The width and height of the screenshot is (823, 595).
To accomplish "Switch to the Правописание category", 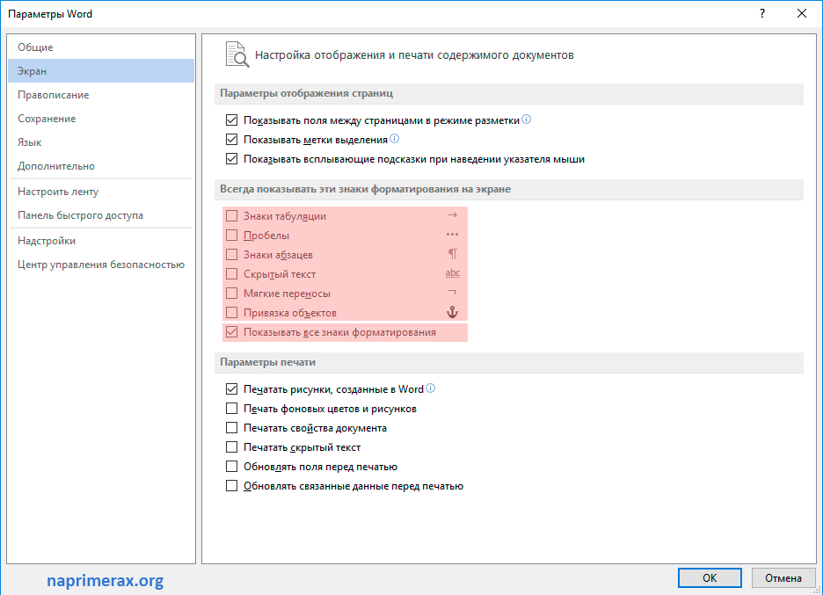I will [x=54, y=95].
